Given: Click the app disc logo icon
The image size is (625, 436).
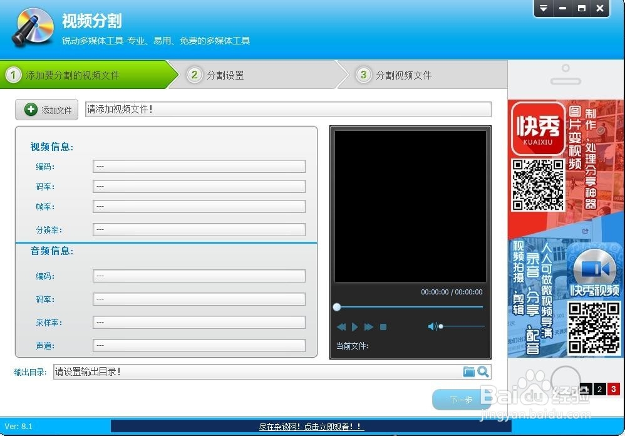Looking at the screenshot, I should [x=33, y=27].
